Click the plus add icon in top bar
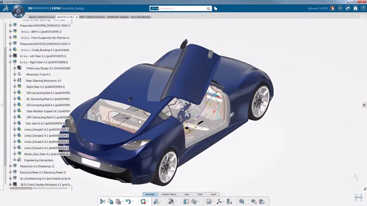Screen dimensions: 367x206 pos(340,8)
